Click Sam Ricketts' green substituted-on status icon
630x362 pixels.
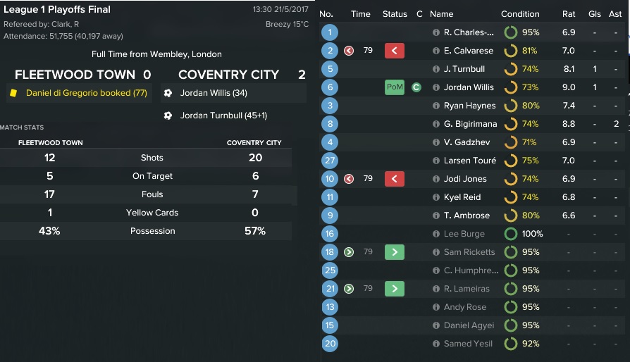395,252
